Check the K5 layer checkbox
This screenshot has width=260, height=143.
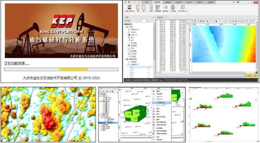(104, 110)
